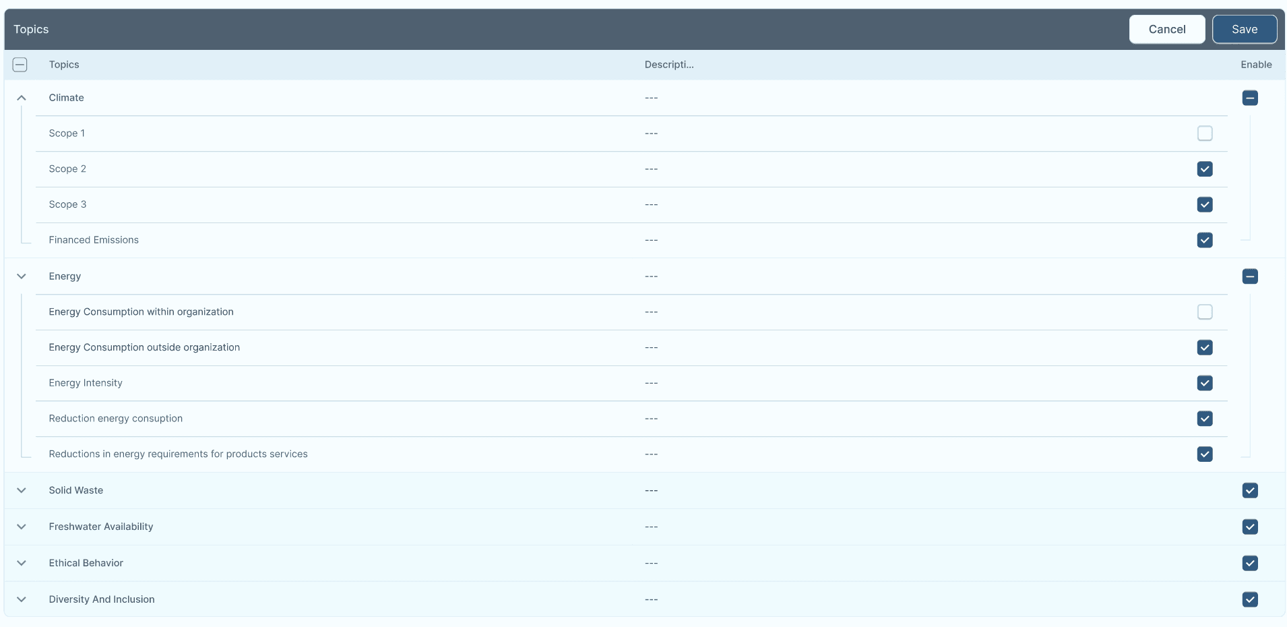Select the Scope 2 row label
This screenshot has width=1287, height=627.
[67, 169]
